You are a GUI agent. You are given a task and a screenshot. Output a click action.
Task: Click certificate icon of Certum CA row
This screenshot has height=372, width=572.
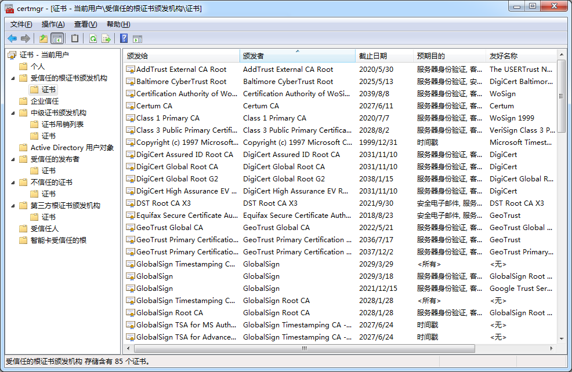coord(130,106)
